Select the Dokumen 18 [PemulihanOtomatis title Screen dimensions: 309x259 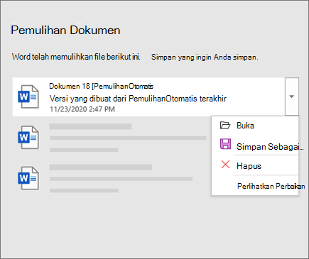101,86
